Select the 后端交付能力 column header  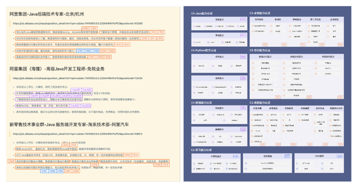click(x=297, y=57)
